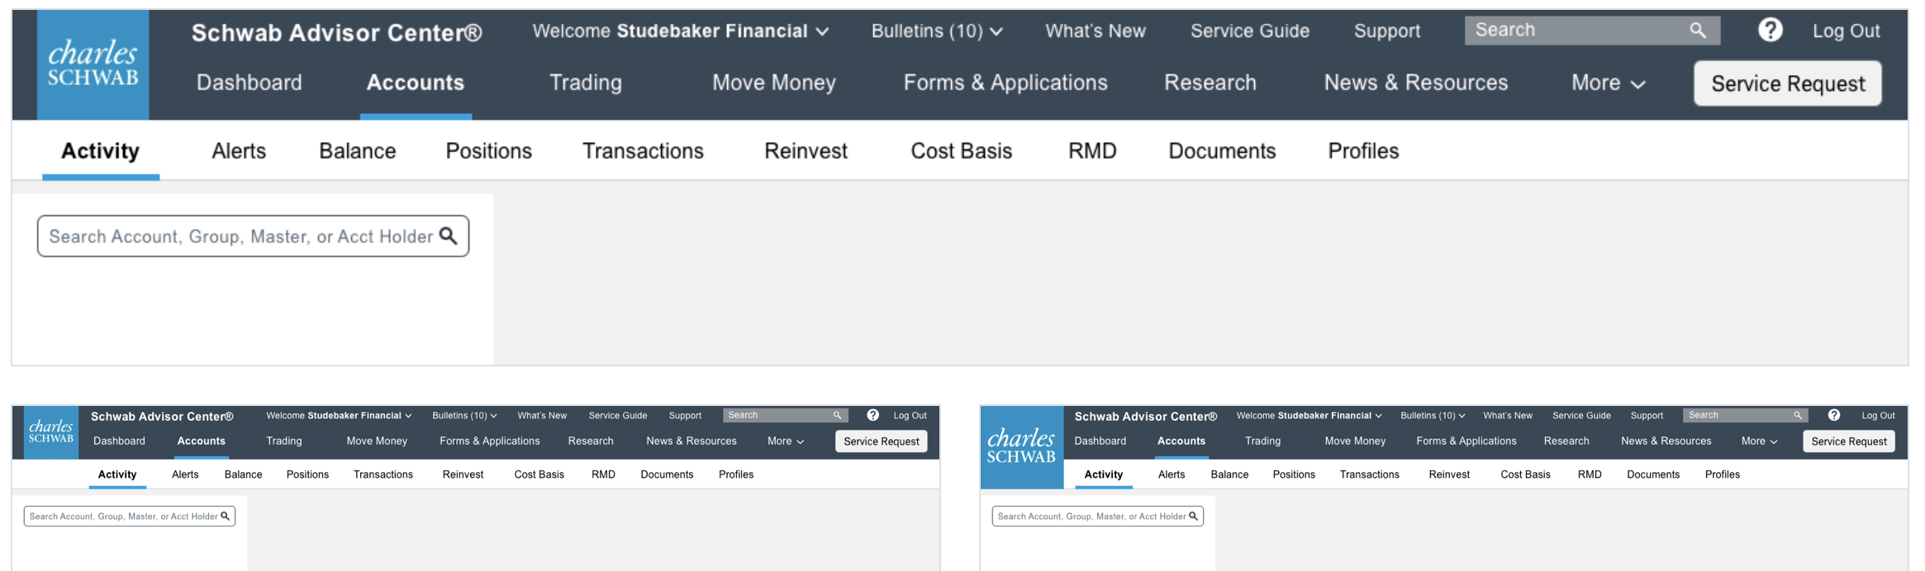Screen dimensions: 1925x571
Task: Open Documents tab in bottom-left mockup
Action: (667, 474)
